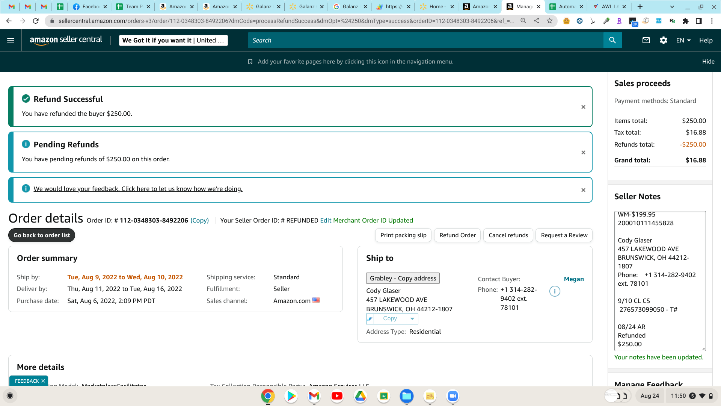
Task: Open the Help menu item
Action: pos(706,40)
